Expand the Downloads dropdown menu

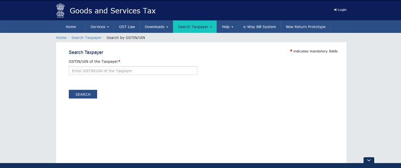pos(156,27)
